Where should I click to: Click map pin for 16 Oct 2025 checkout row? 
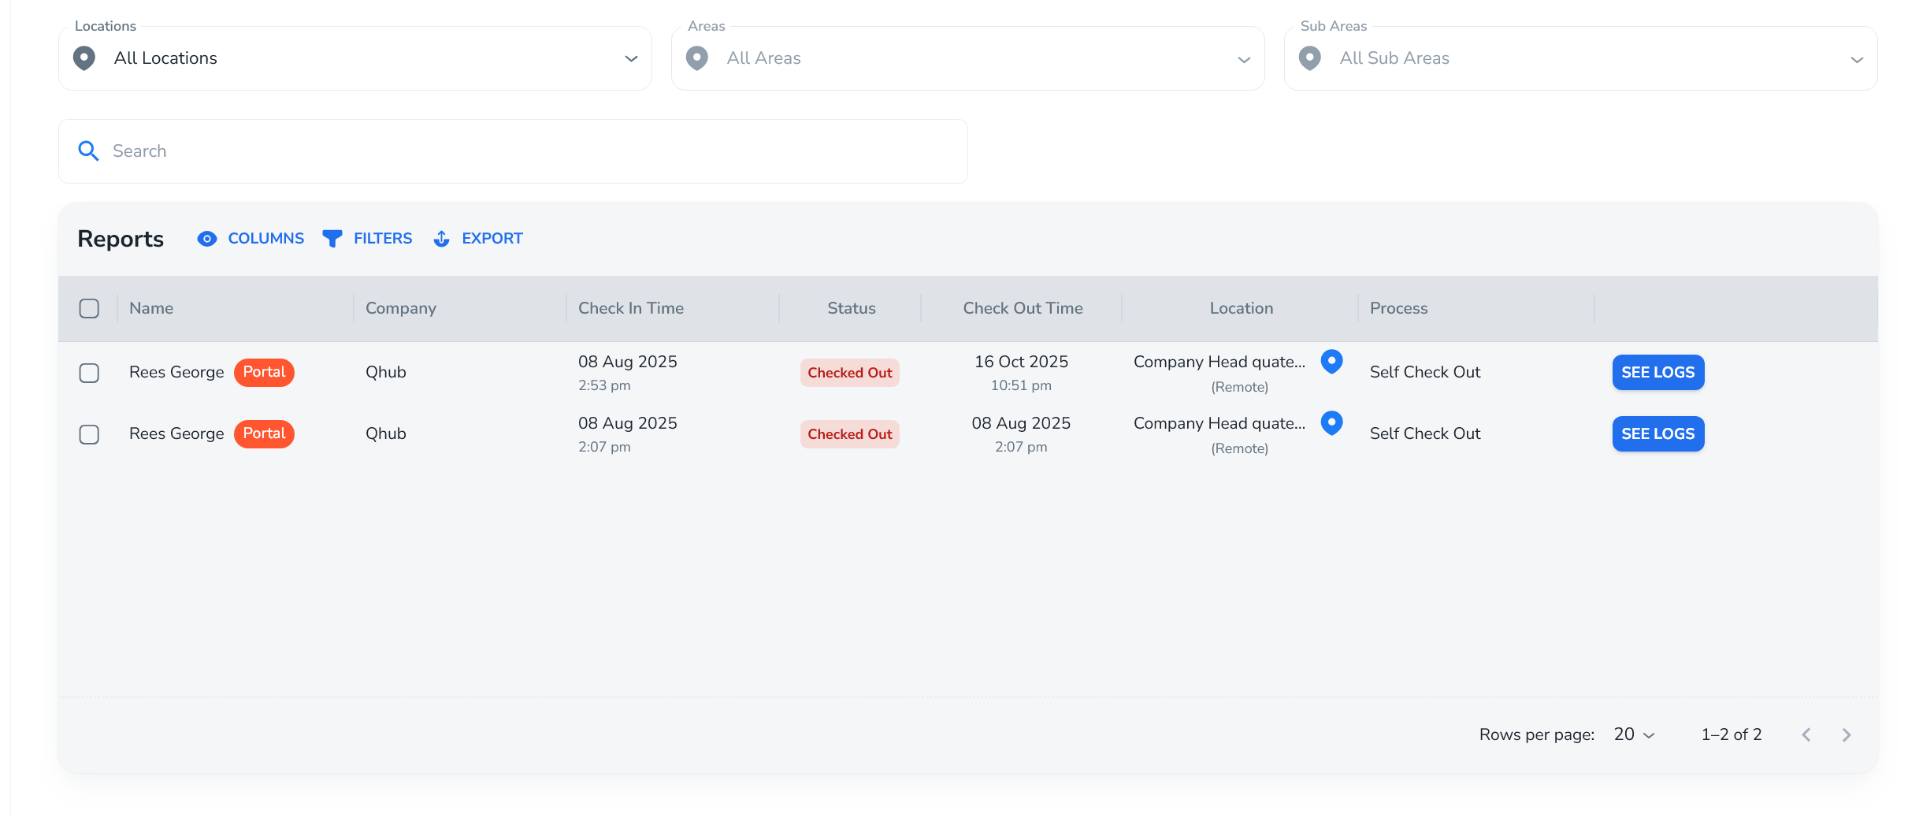[1331, 362]
